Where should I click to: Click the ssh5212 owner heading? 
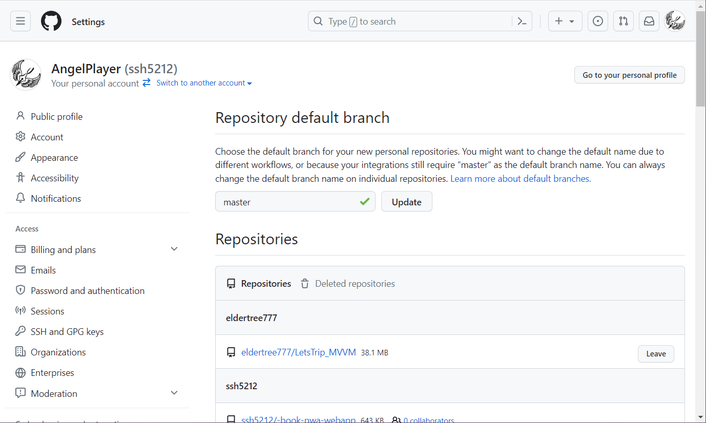pyautogui.click(x=241, y=386)
